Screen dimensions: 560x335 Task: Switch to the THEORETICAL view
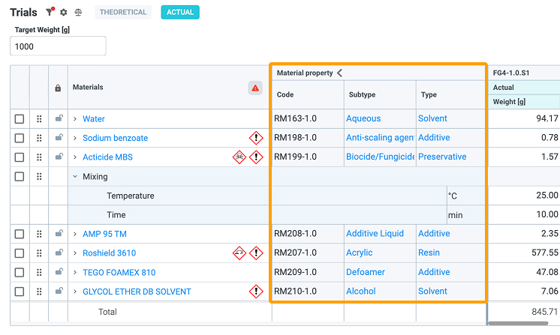click(123, 12)
